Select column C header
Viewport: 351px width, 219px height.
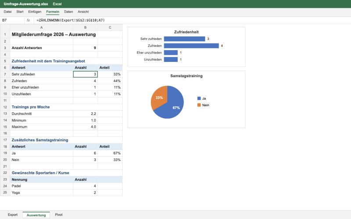pos(110,28)
